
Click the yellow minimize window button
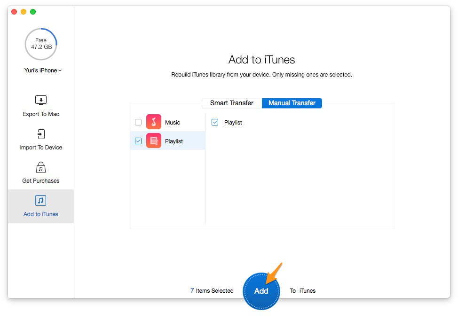[x=24, y=12]
